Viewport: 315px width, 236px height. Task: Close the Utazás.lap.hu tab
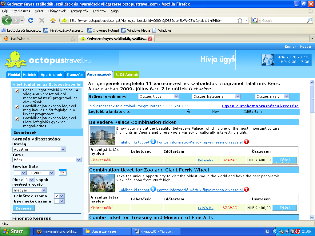pos(73,39)
